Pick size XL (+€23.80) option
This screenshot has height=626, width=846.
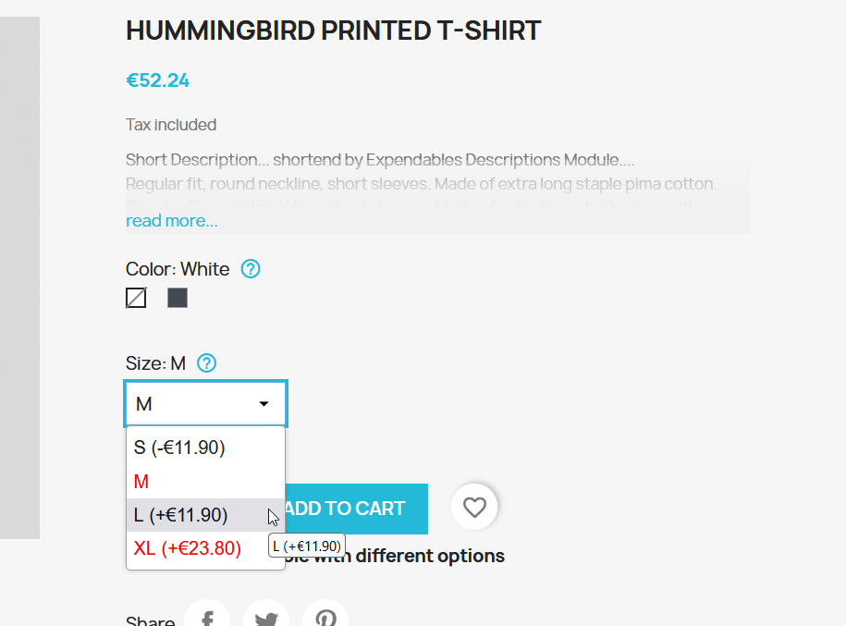tap(188, 548)
